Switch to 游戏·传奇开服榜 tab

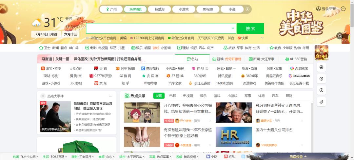(227, 59)
